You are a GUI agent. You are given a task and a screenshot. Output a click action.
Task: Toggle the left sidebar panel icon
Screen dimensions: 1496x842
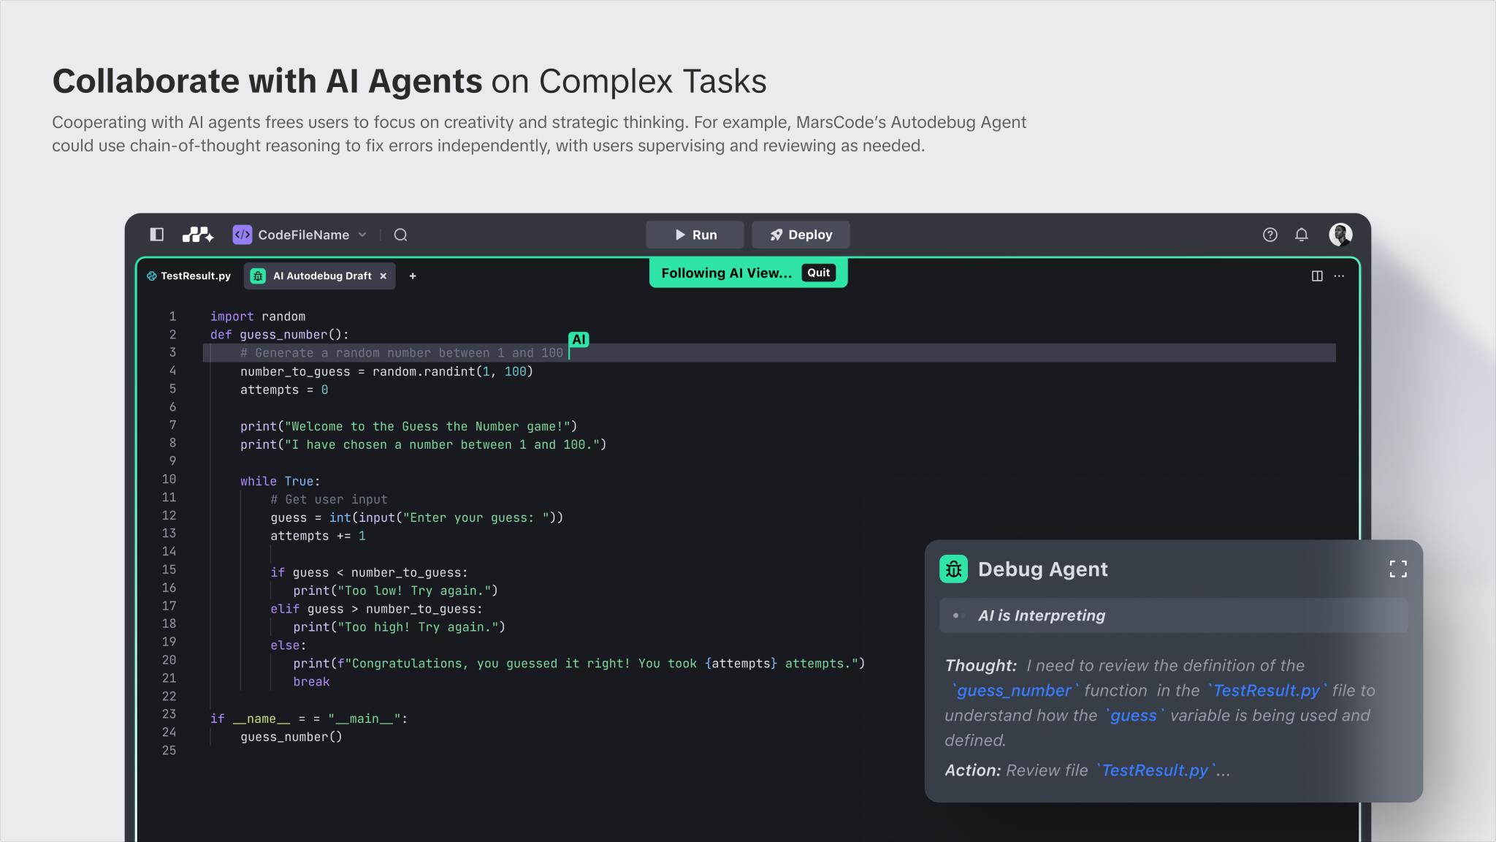[156, 235]
